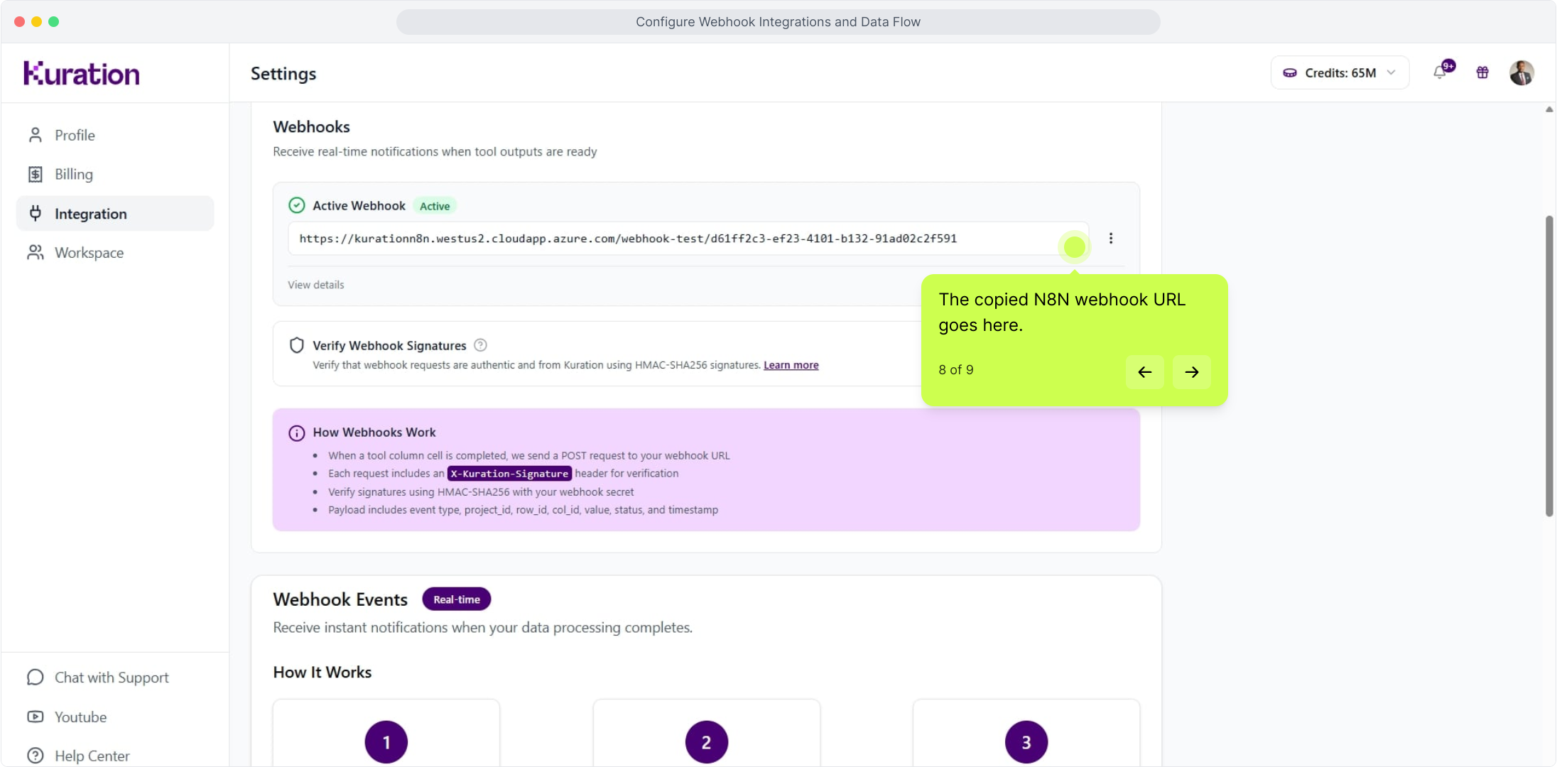Go to next tooltip step
Viewport: 1557px width, 767px height.
pos(1192,371)
